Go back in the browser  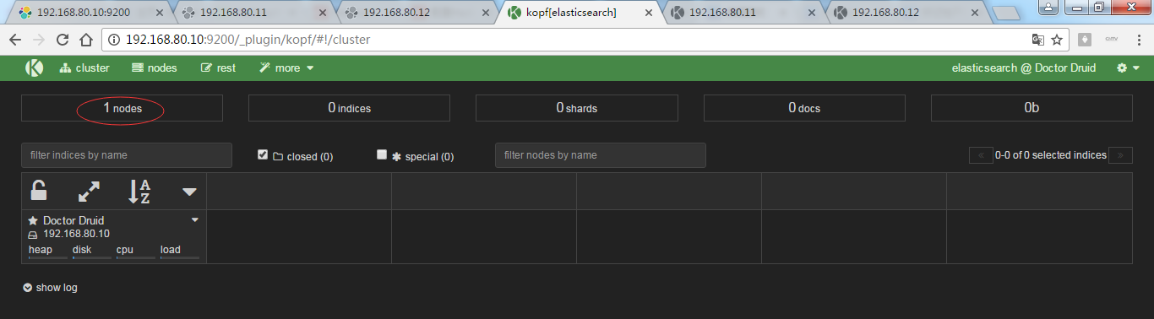pyautogui.click(x=16, y=40)
